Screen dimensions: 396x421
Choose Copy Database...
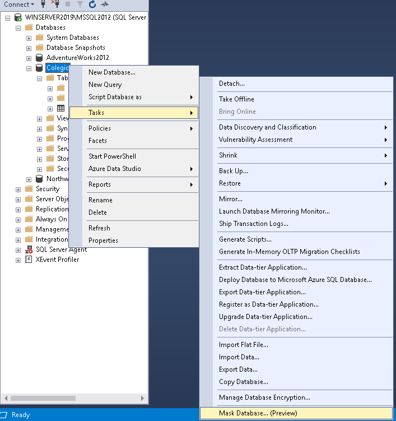point(296,382)
